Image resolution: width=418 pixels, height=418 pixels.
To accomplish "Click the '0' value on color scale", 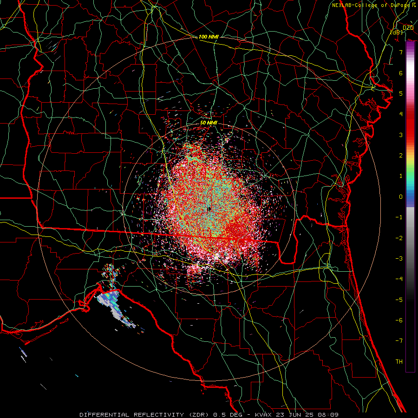I will [401, 197].
